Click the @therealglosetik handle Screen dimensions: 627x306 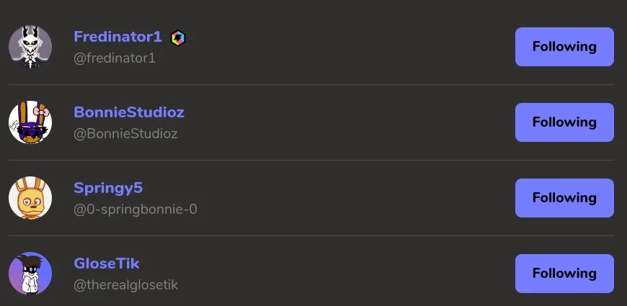(x=125, y=285)
